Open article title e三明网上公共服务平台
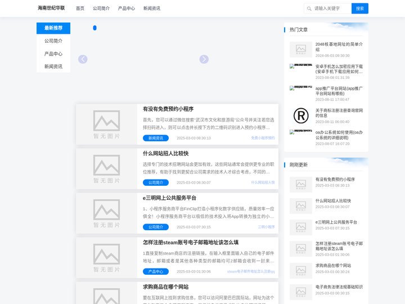The image size is (405, 304). coord(169,198)
